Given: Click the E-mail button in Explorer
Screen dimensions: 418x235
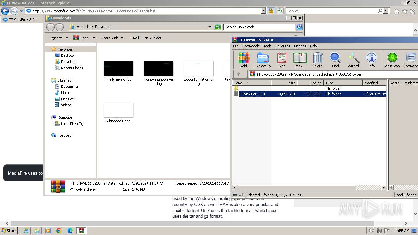Looking at the screenshot, I should tap(134, 38).
